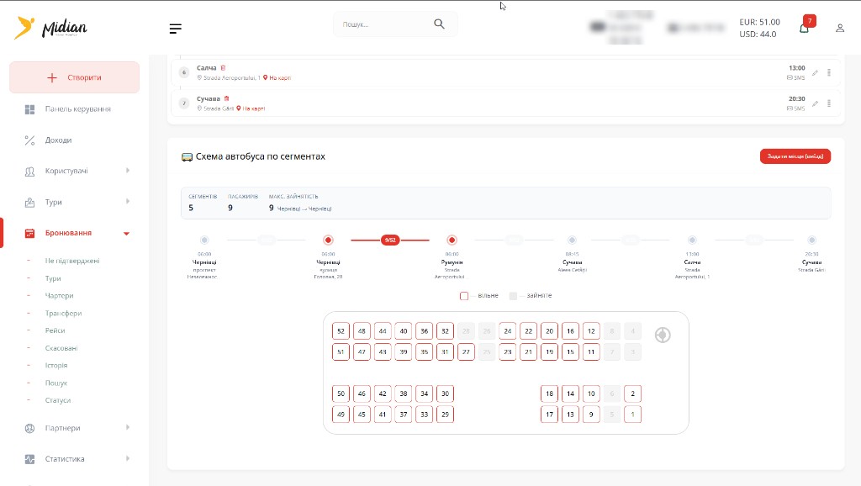Image resolution: width=861 pixels, height=486 pixels.
Task: Toggle the hamburger sidebar menu
Action: click(175, 29)
